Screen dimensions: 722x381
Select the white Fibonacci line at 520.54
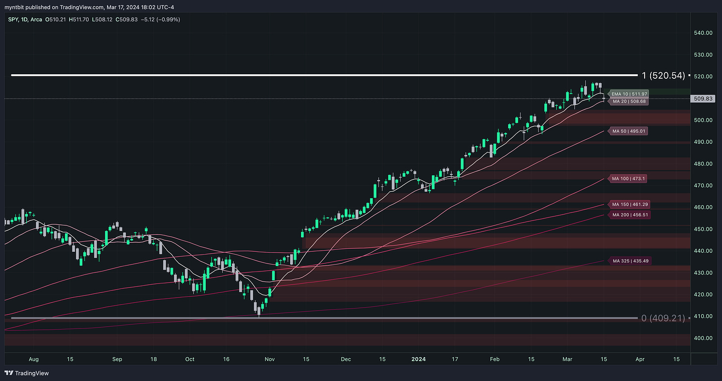click(x=324, y=75)
